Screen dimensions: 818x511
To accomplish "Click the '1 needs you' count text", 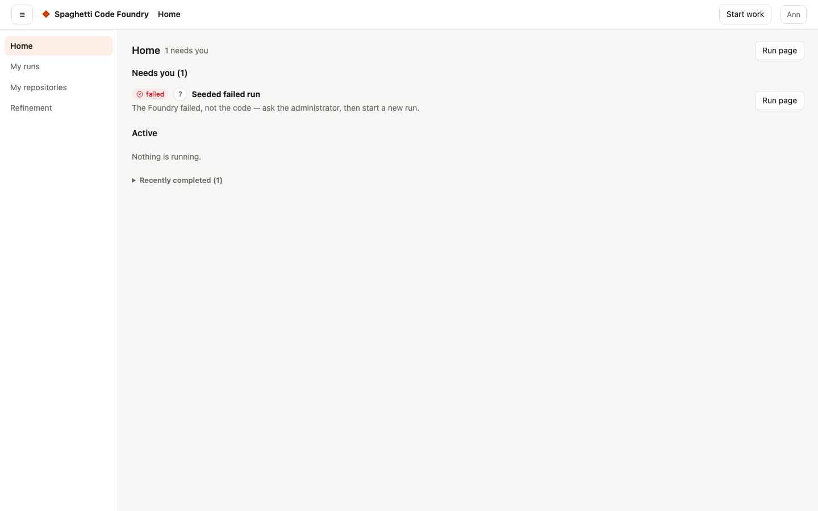I will 186,51.
